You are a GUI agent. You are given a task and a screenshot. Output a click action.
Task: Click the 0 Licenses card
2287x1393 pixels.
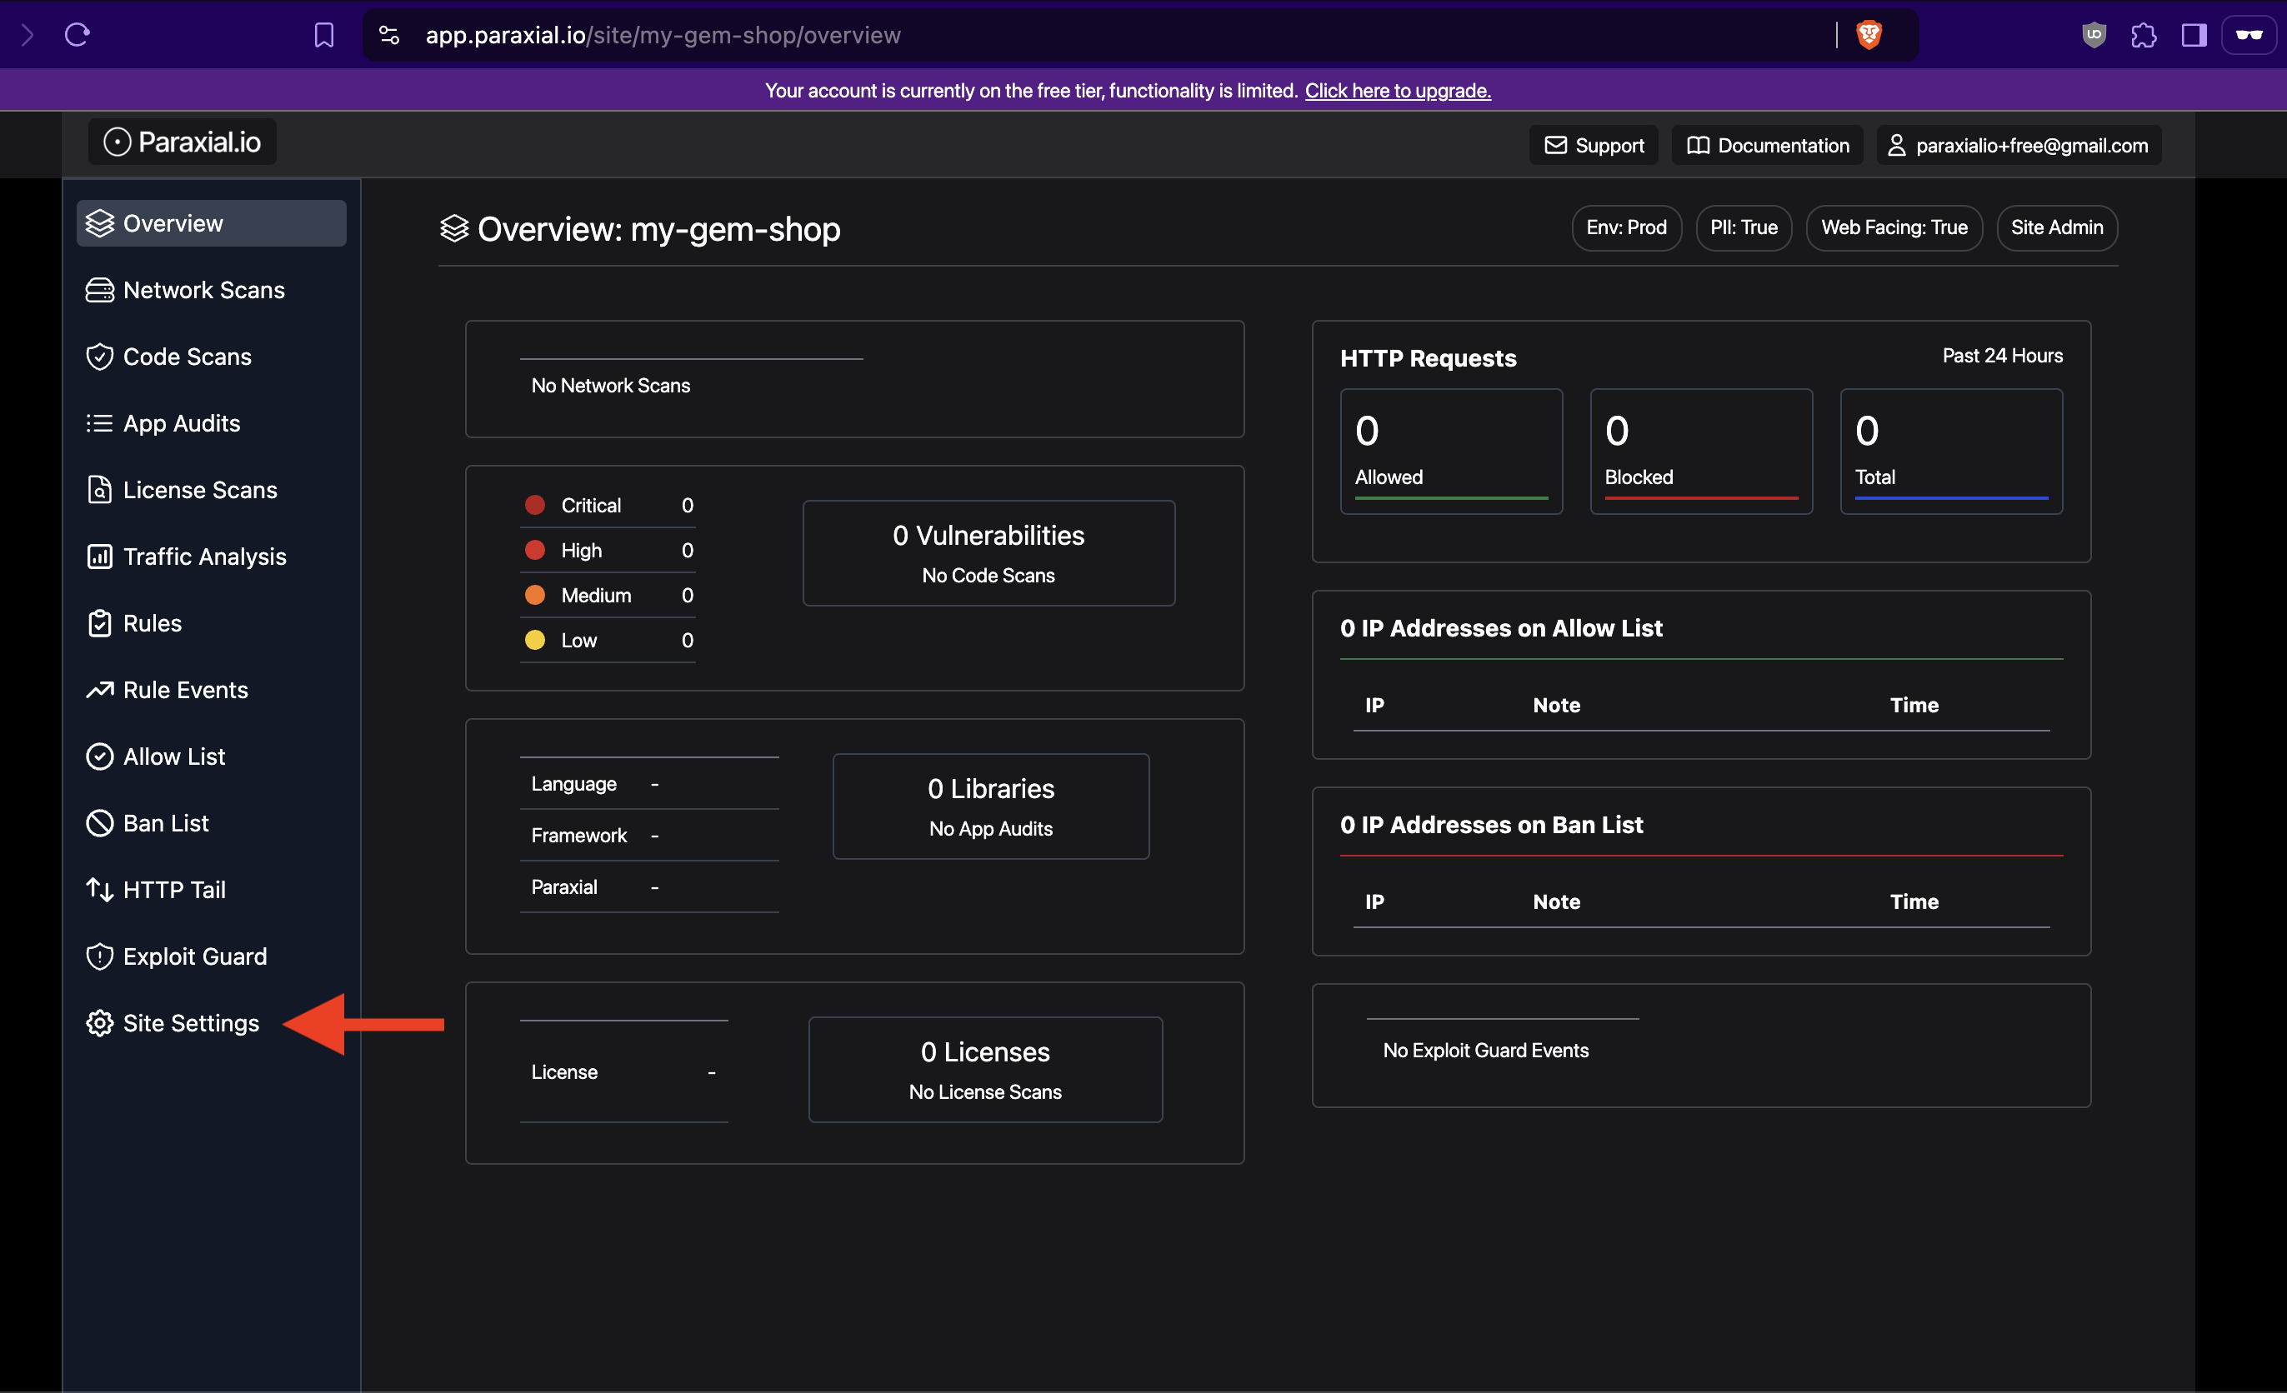[985, 1070]
